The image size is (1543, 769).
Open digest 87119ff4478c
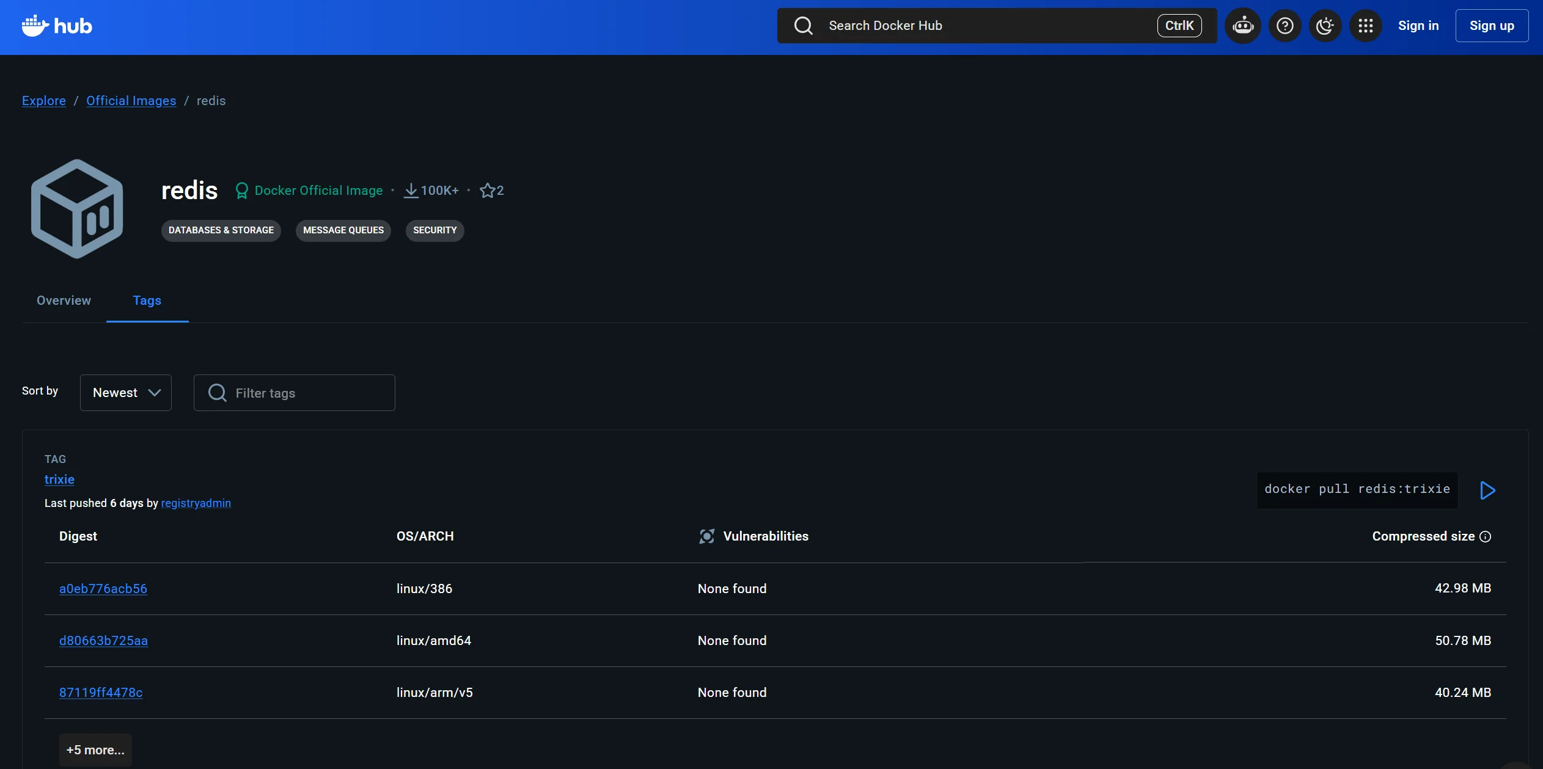coord(101,693)
